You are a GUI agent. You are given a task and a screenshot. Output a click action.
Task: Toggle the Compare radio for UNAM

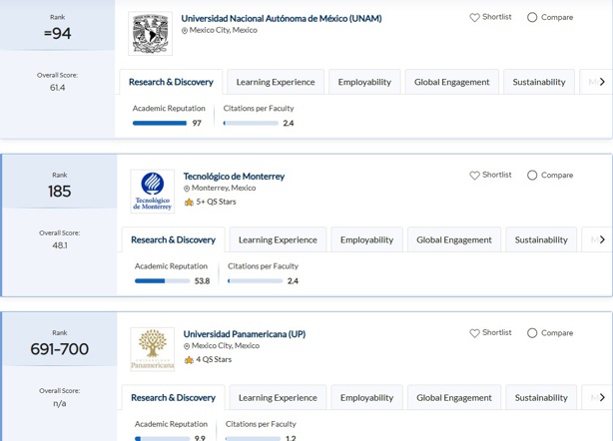coord(532,17)
